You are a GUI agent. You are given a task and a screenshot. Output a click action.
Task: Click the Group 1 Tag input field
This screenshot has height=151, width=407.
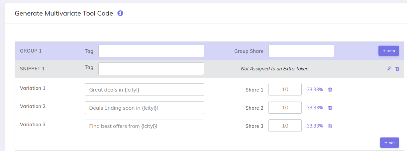[151, 51]
